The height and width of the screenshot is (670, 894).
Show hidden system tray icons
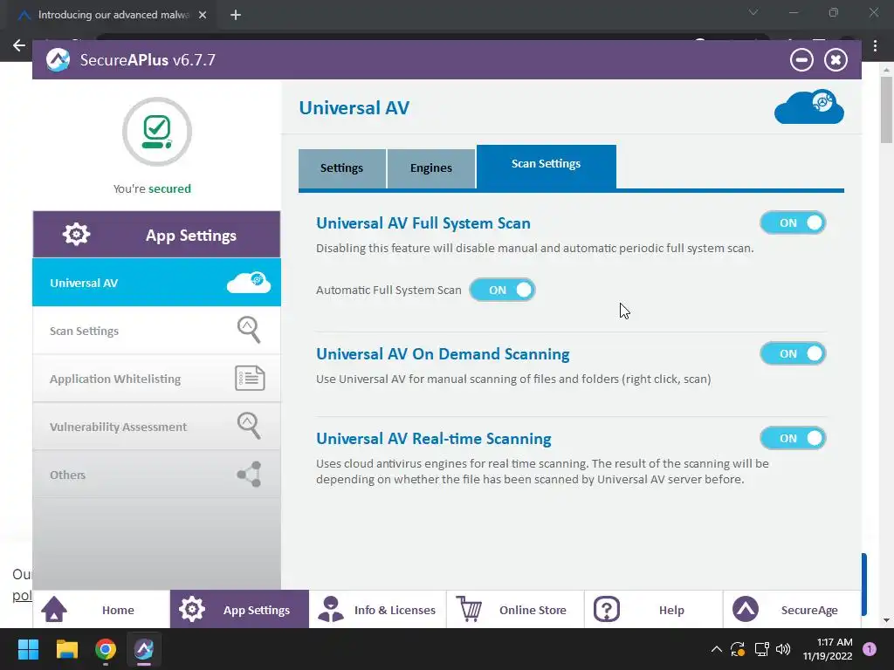(716, 649)
